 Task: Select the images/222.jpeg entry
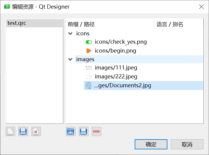pos(116,77)
